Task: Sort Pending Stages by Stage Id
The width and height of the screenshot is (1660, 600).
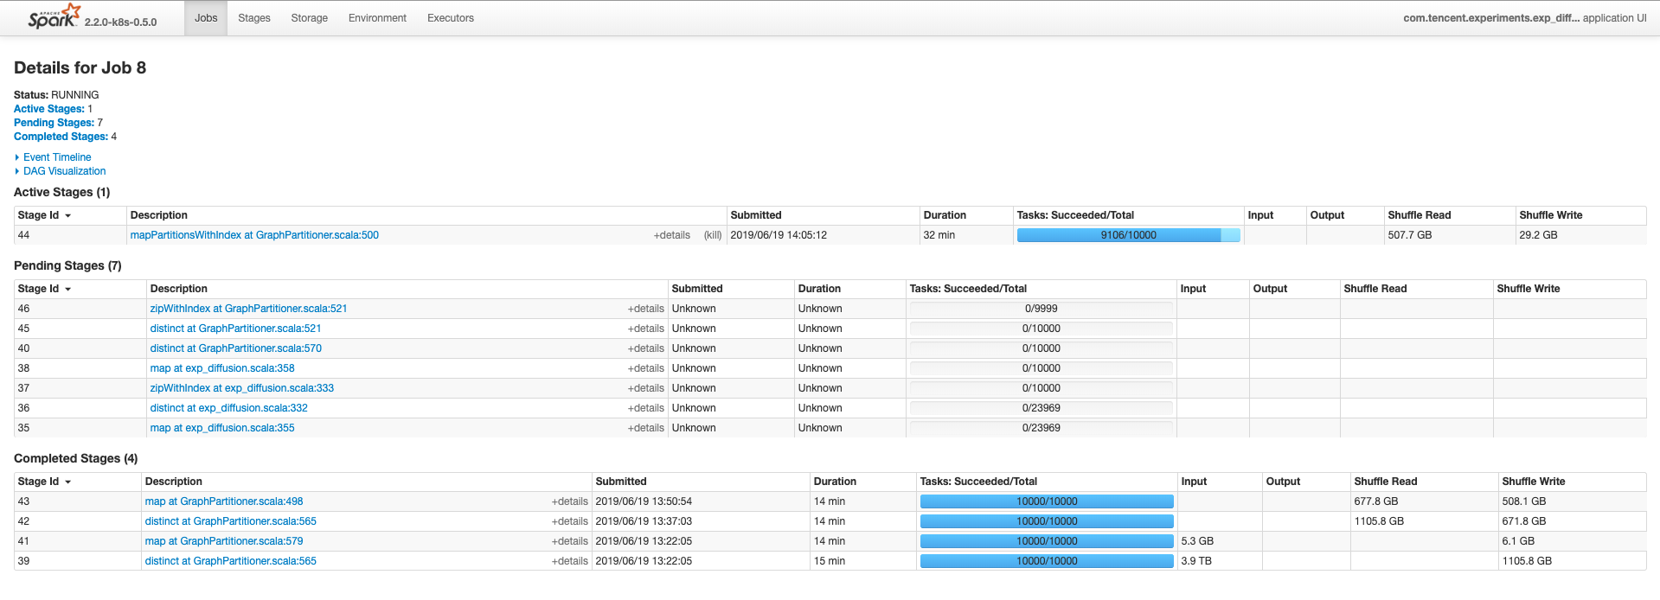Action: (39, 289)
